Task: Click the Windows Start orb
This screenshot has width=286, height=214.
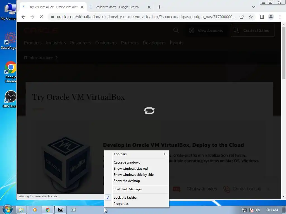Action: pyautogui.click(x=7, y=210)
